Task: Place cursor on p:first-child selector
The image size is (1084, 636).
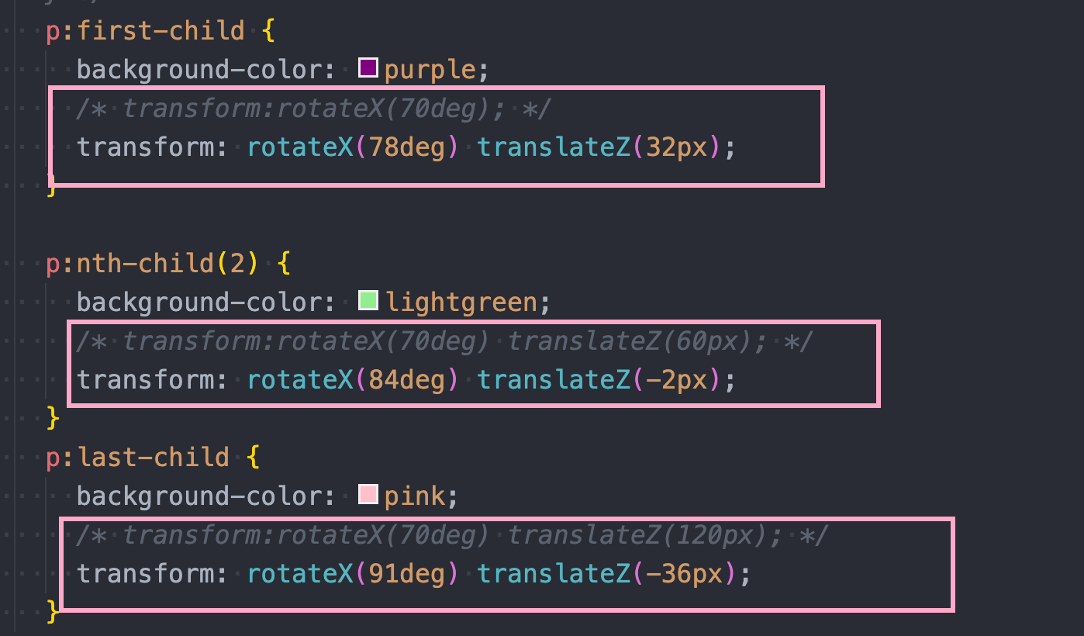Action: point(145,31)
